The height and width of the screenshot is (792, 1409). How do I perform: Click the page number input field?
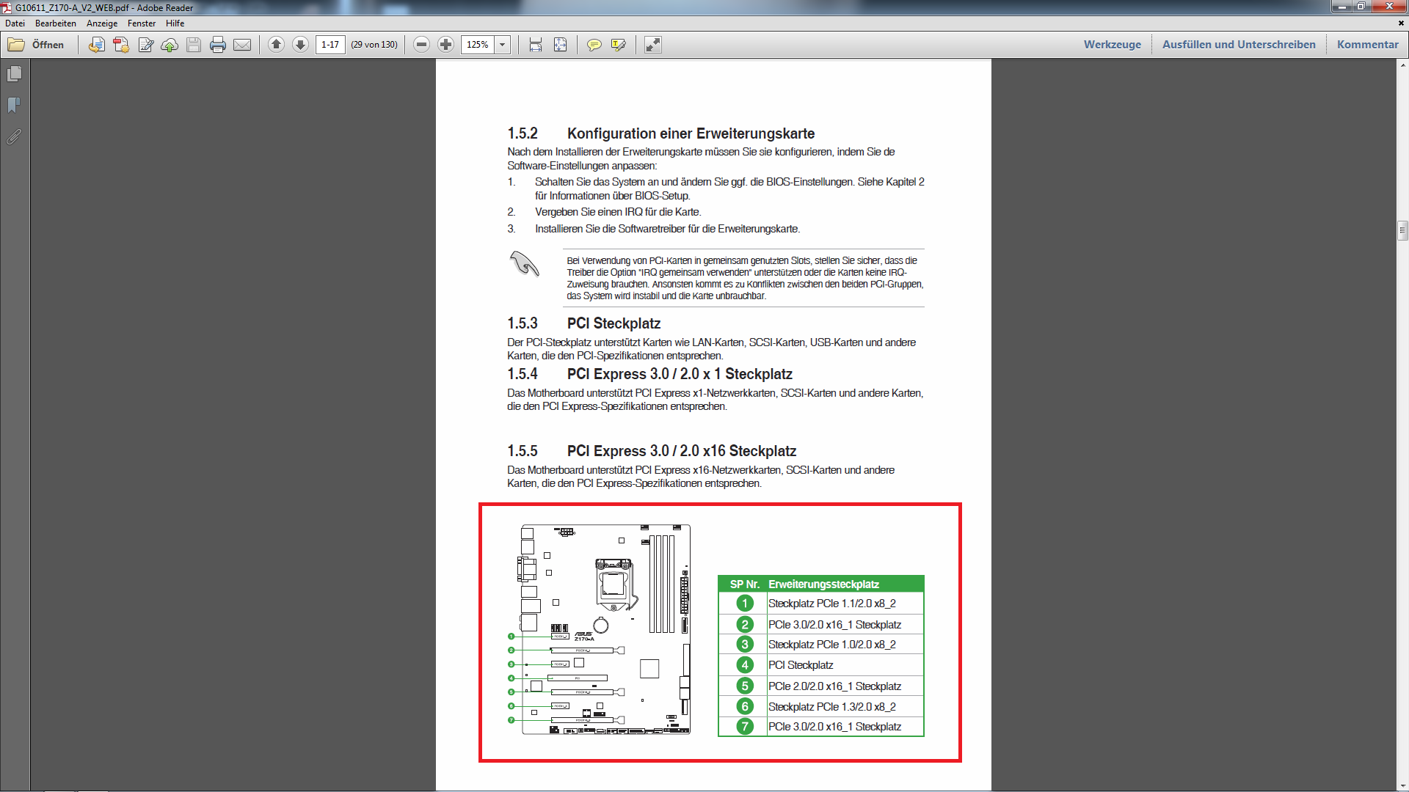pyautogui.click(x=330, y=45)
